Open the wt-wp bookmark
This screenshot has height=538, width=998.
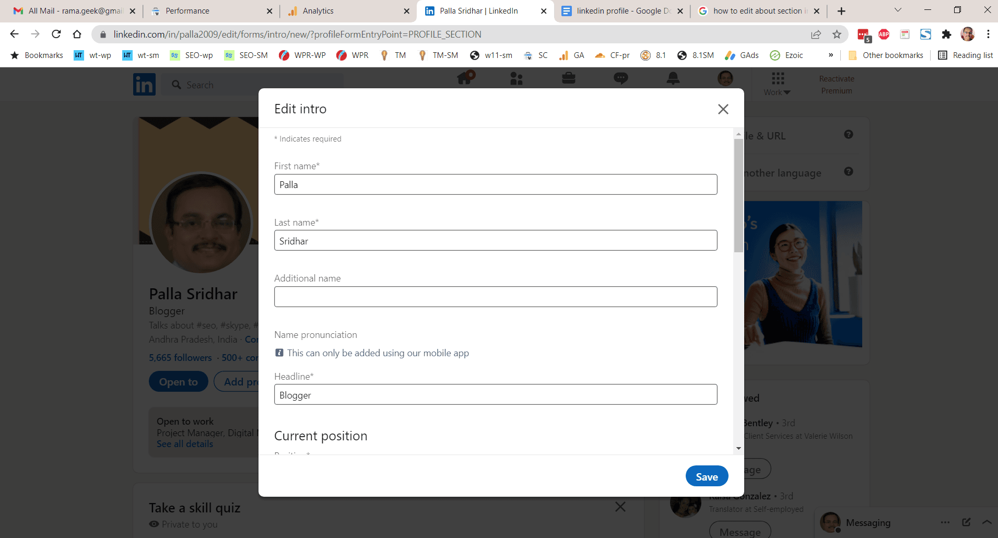pyautogui.click(x=92, y=55)
